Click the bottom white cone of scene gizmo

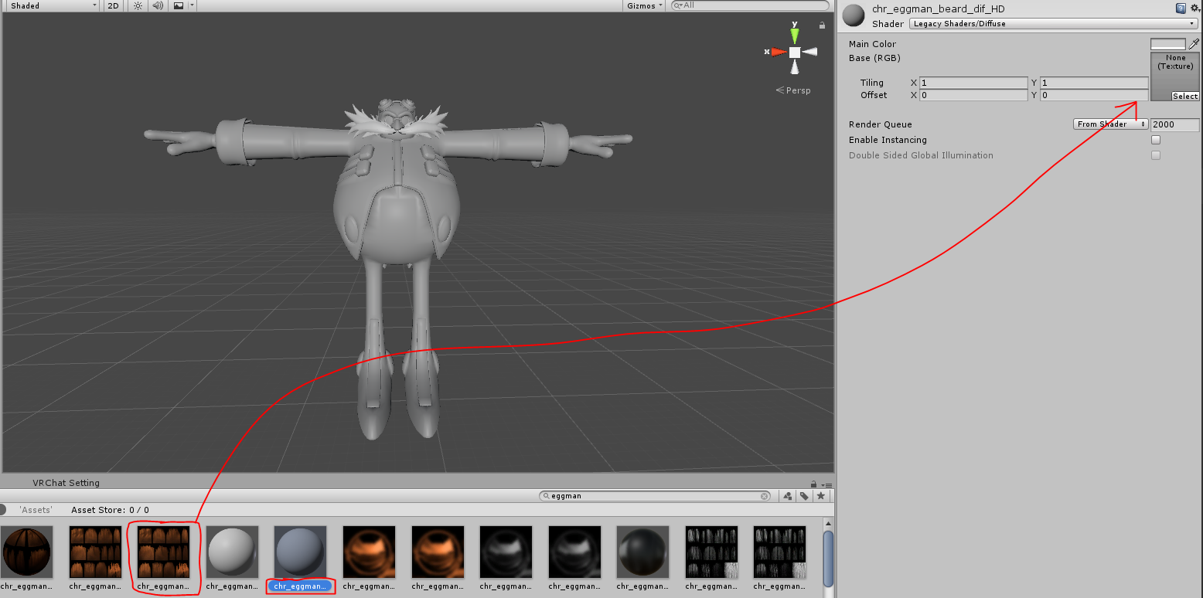point(795,67)
